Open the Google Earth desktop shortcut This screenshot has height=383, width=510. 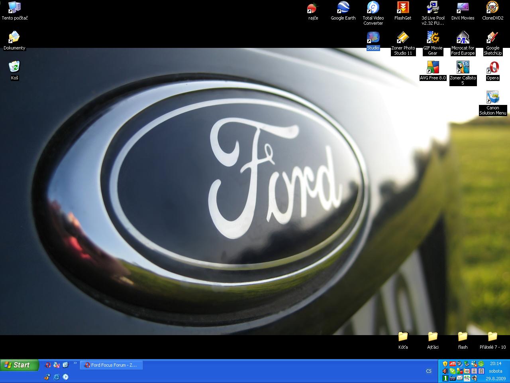343,8
